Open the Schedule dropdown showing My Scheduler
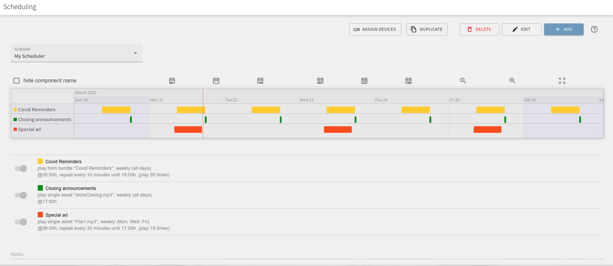Screen dimensions: 613x266 point(76,53)
